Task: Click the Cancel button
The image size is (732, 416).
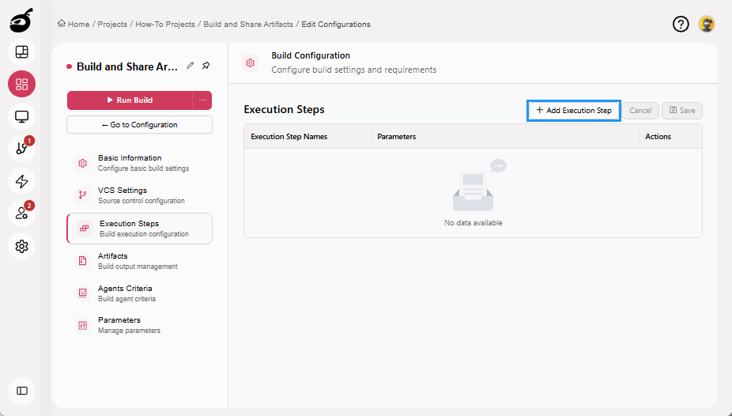Action: (640, 111)
